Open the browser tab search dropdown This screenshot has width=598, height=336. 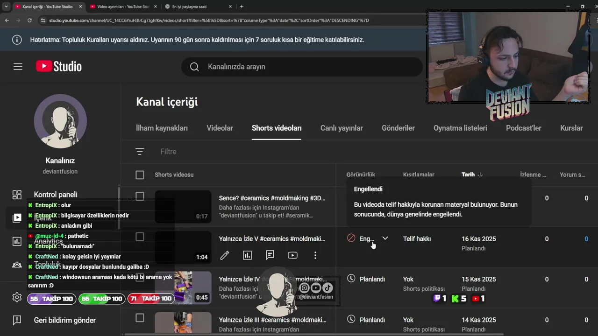pyautogui.click(x=6, y=7)
